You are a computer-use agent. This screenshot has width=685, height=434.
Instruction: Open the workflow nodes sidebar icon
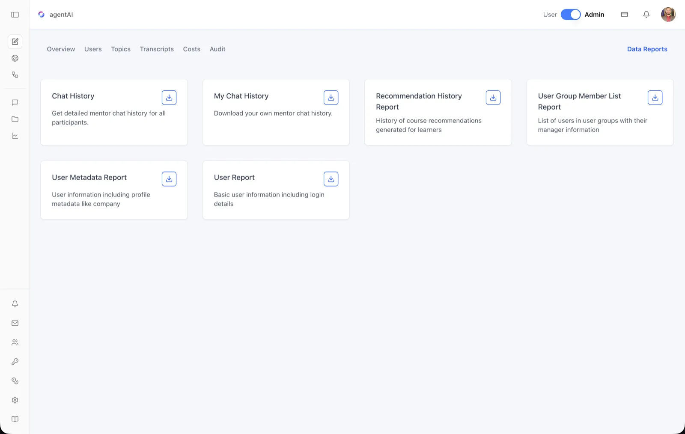pyautogui.click(x=15, y=75)
